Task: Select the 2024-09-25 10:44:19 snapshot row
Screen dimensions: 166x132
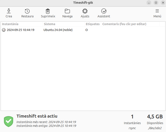Action: click(21, 30)
